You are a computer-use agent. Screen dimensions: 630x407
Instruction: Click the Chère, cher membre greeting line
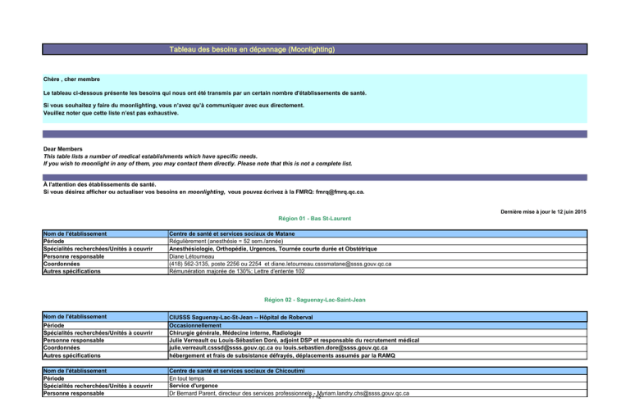pos(72,79)
